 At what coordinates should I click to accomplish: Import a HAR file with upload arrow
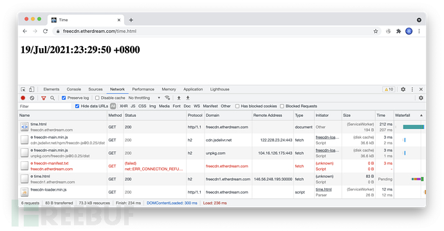point(179,98)
